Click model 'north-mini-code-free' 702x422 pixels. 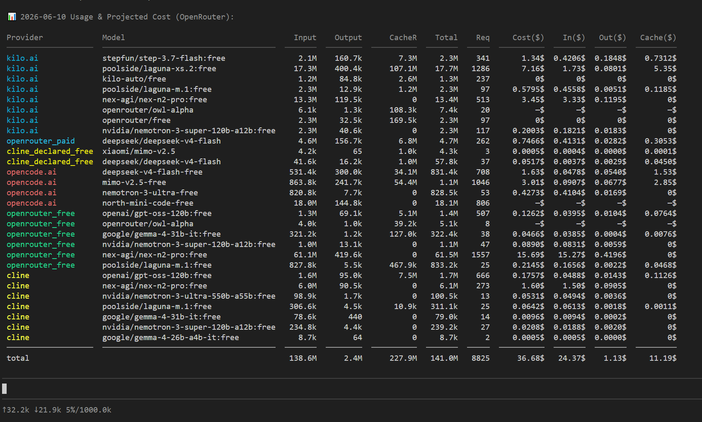pos(148,203)
